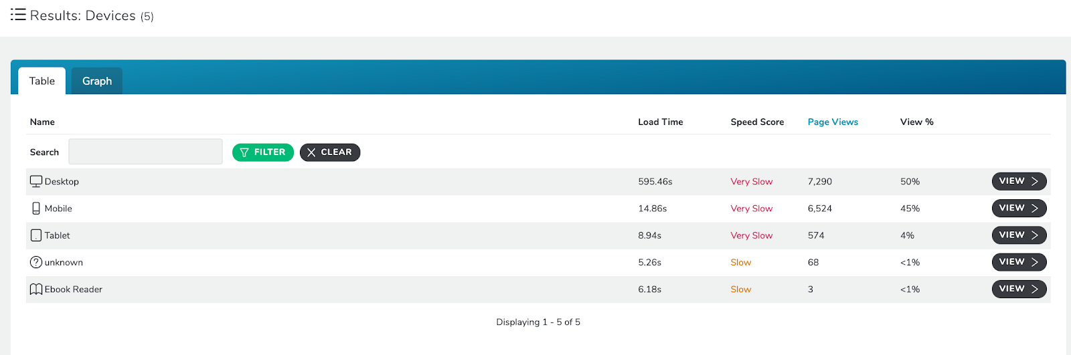Click the Ebook Reader book icon
The image size is (1071, 355).
(36, 289)
